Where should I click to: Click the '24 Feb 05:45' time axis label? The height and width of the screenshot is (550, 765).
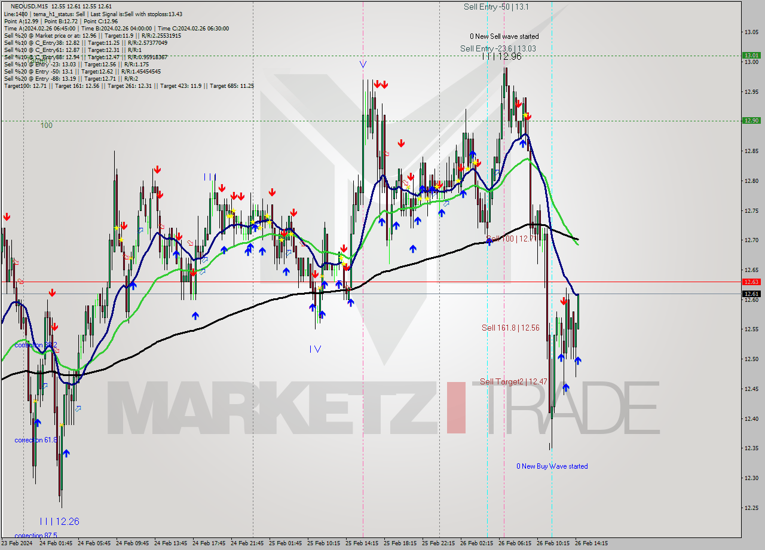[x=94, y=543]
